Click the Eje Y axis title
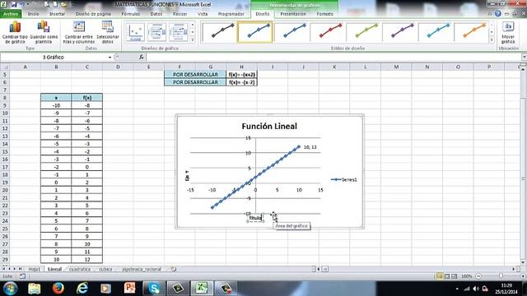This screenshot has width=527, height=296. 187,175
